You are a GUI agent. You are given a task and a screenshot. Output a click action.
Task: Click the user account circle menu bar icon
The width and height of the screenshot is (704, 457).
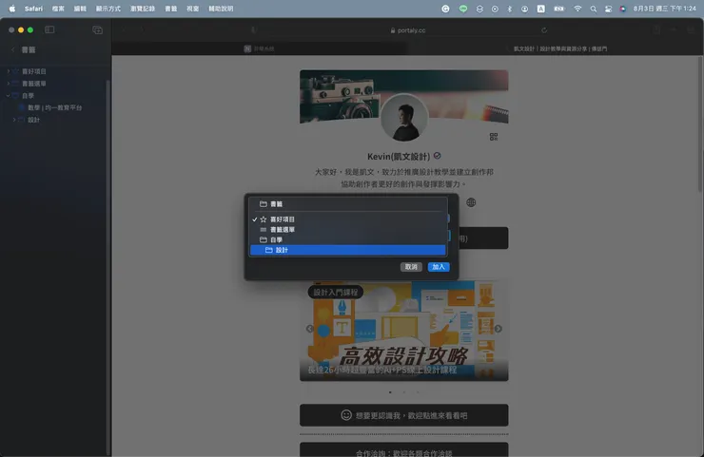click(x=524, y=9)
